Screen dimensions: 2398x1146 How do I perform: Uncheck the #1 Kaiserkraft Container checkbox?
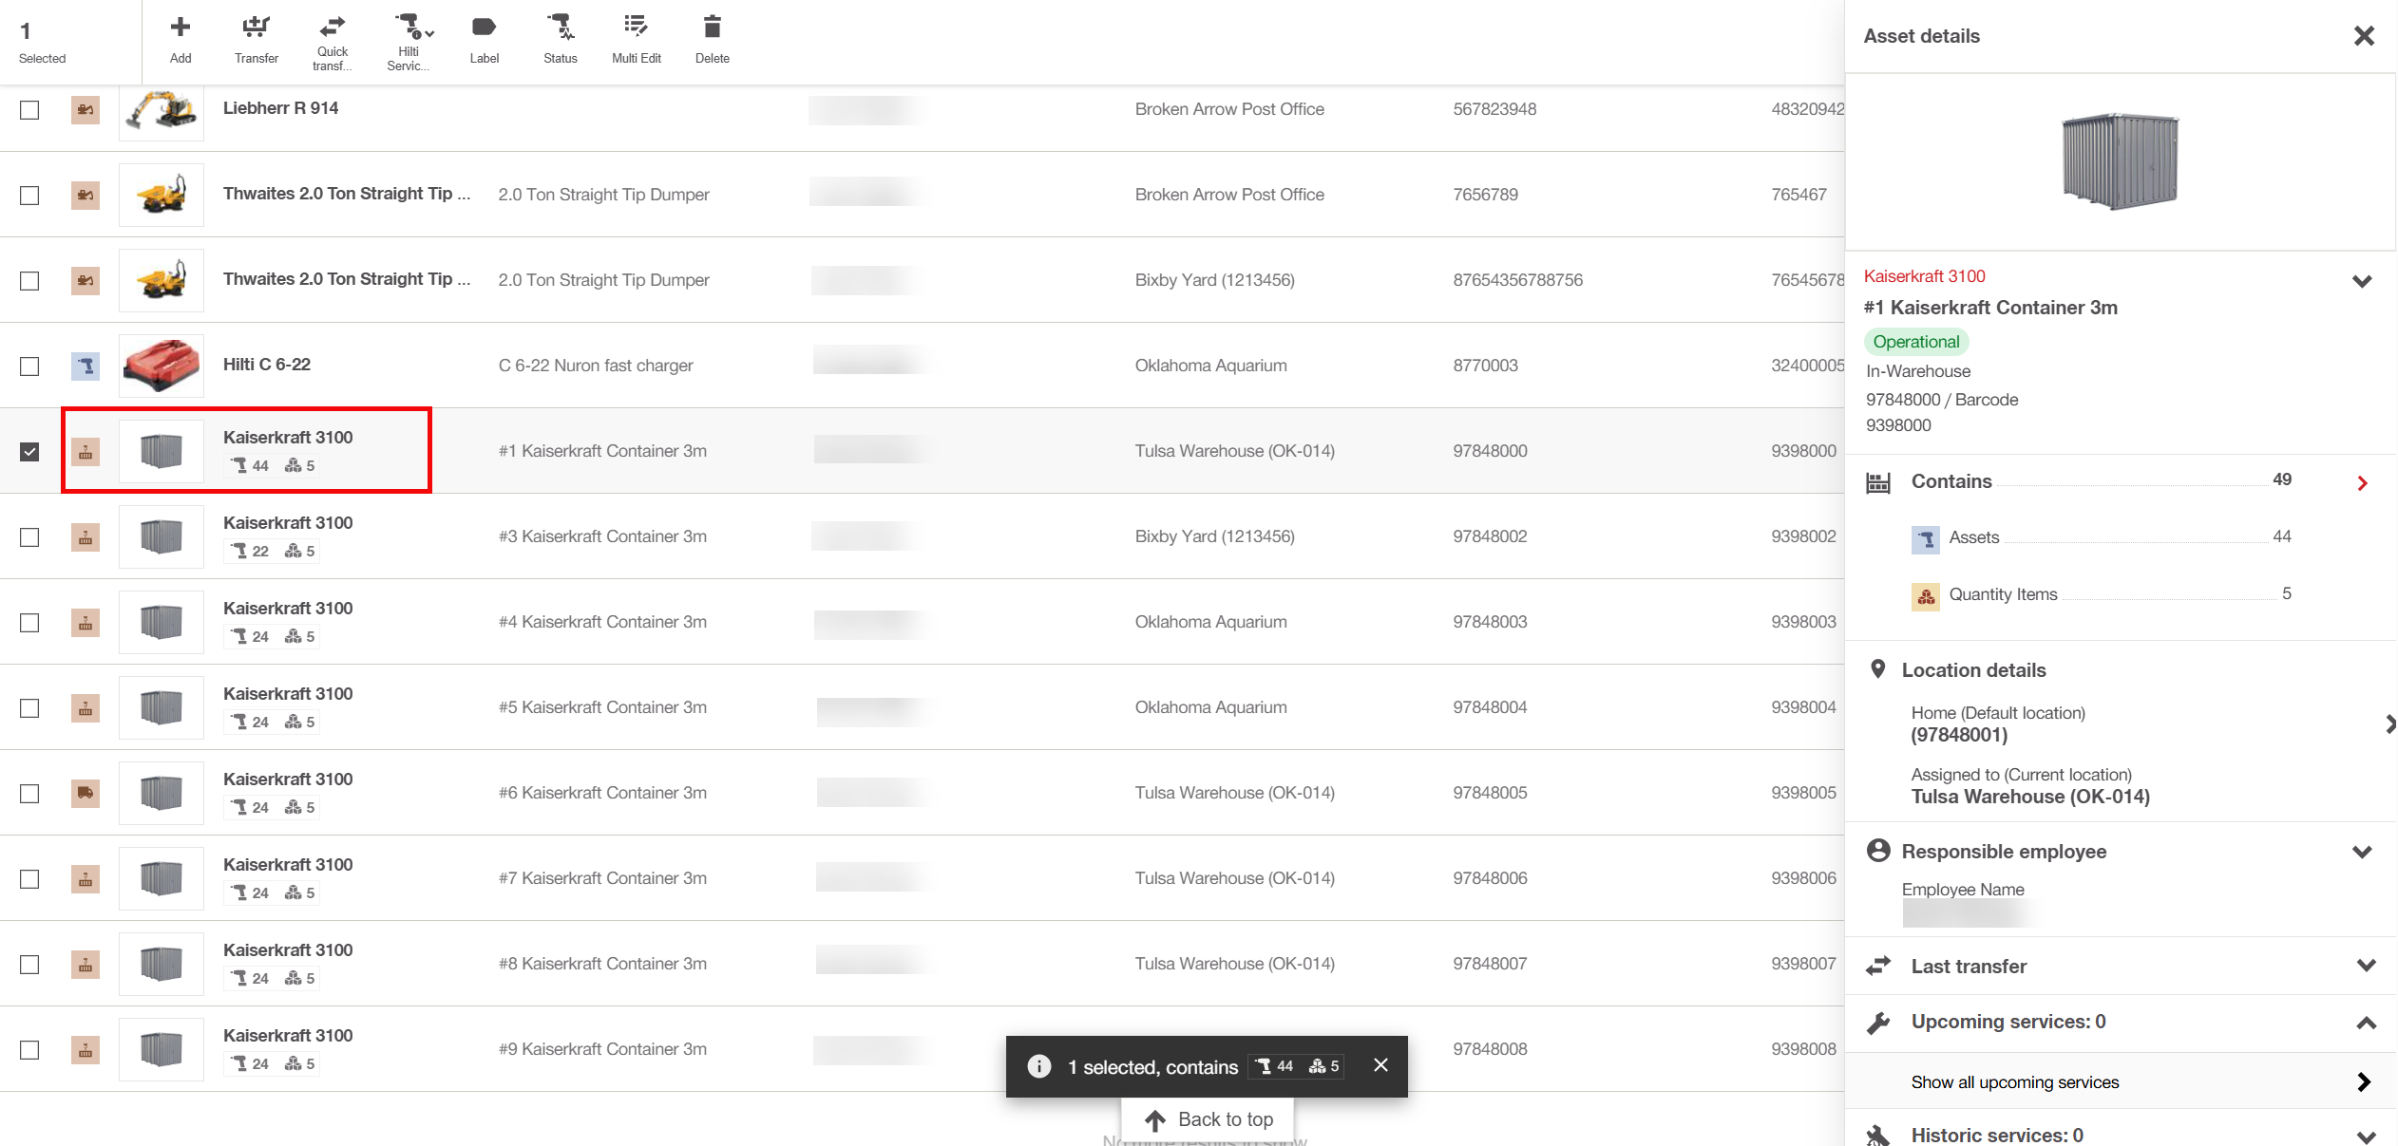tap(29, 452)
